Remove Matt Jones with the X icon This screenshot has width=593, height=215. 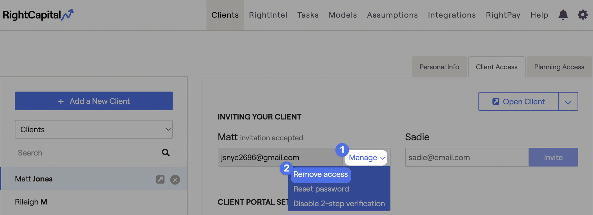click(x=175, y=180)
